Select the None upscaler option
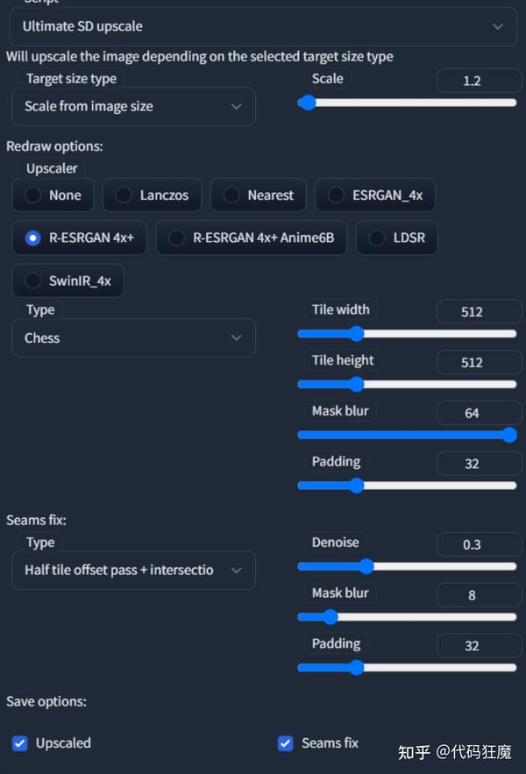The height and width of the screenshot is (774, 526). (x=34, y=195)
